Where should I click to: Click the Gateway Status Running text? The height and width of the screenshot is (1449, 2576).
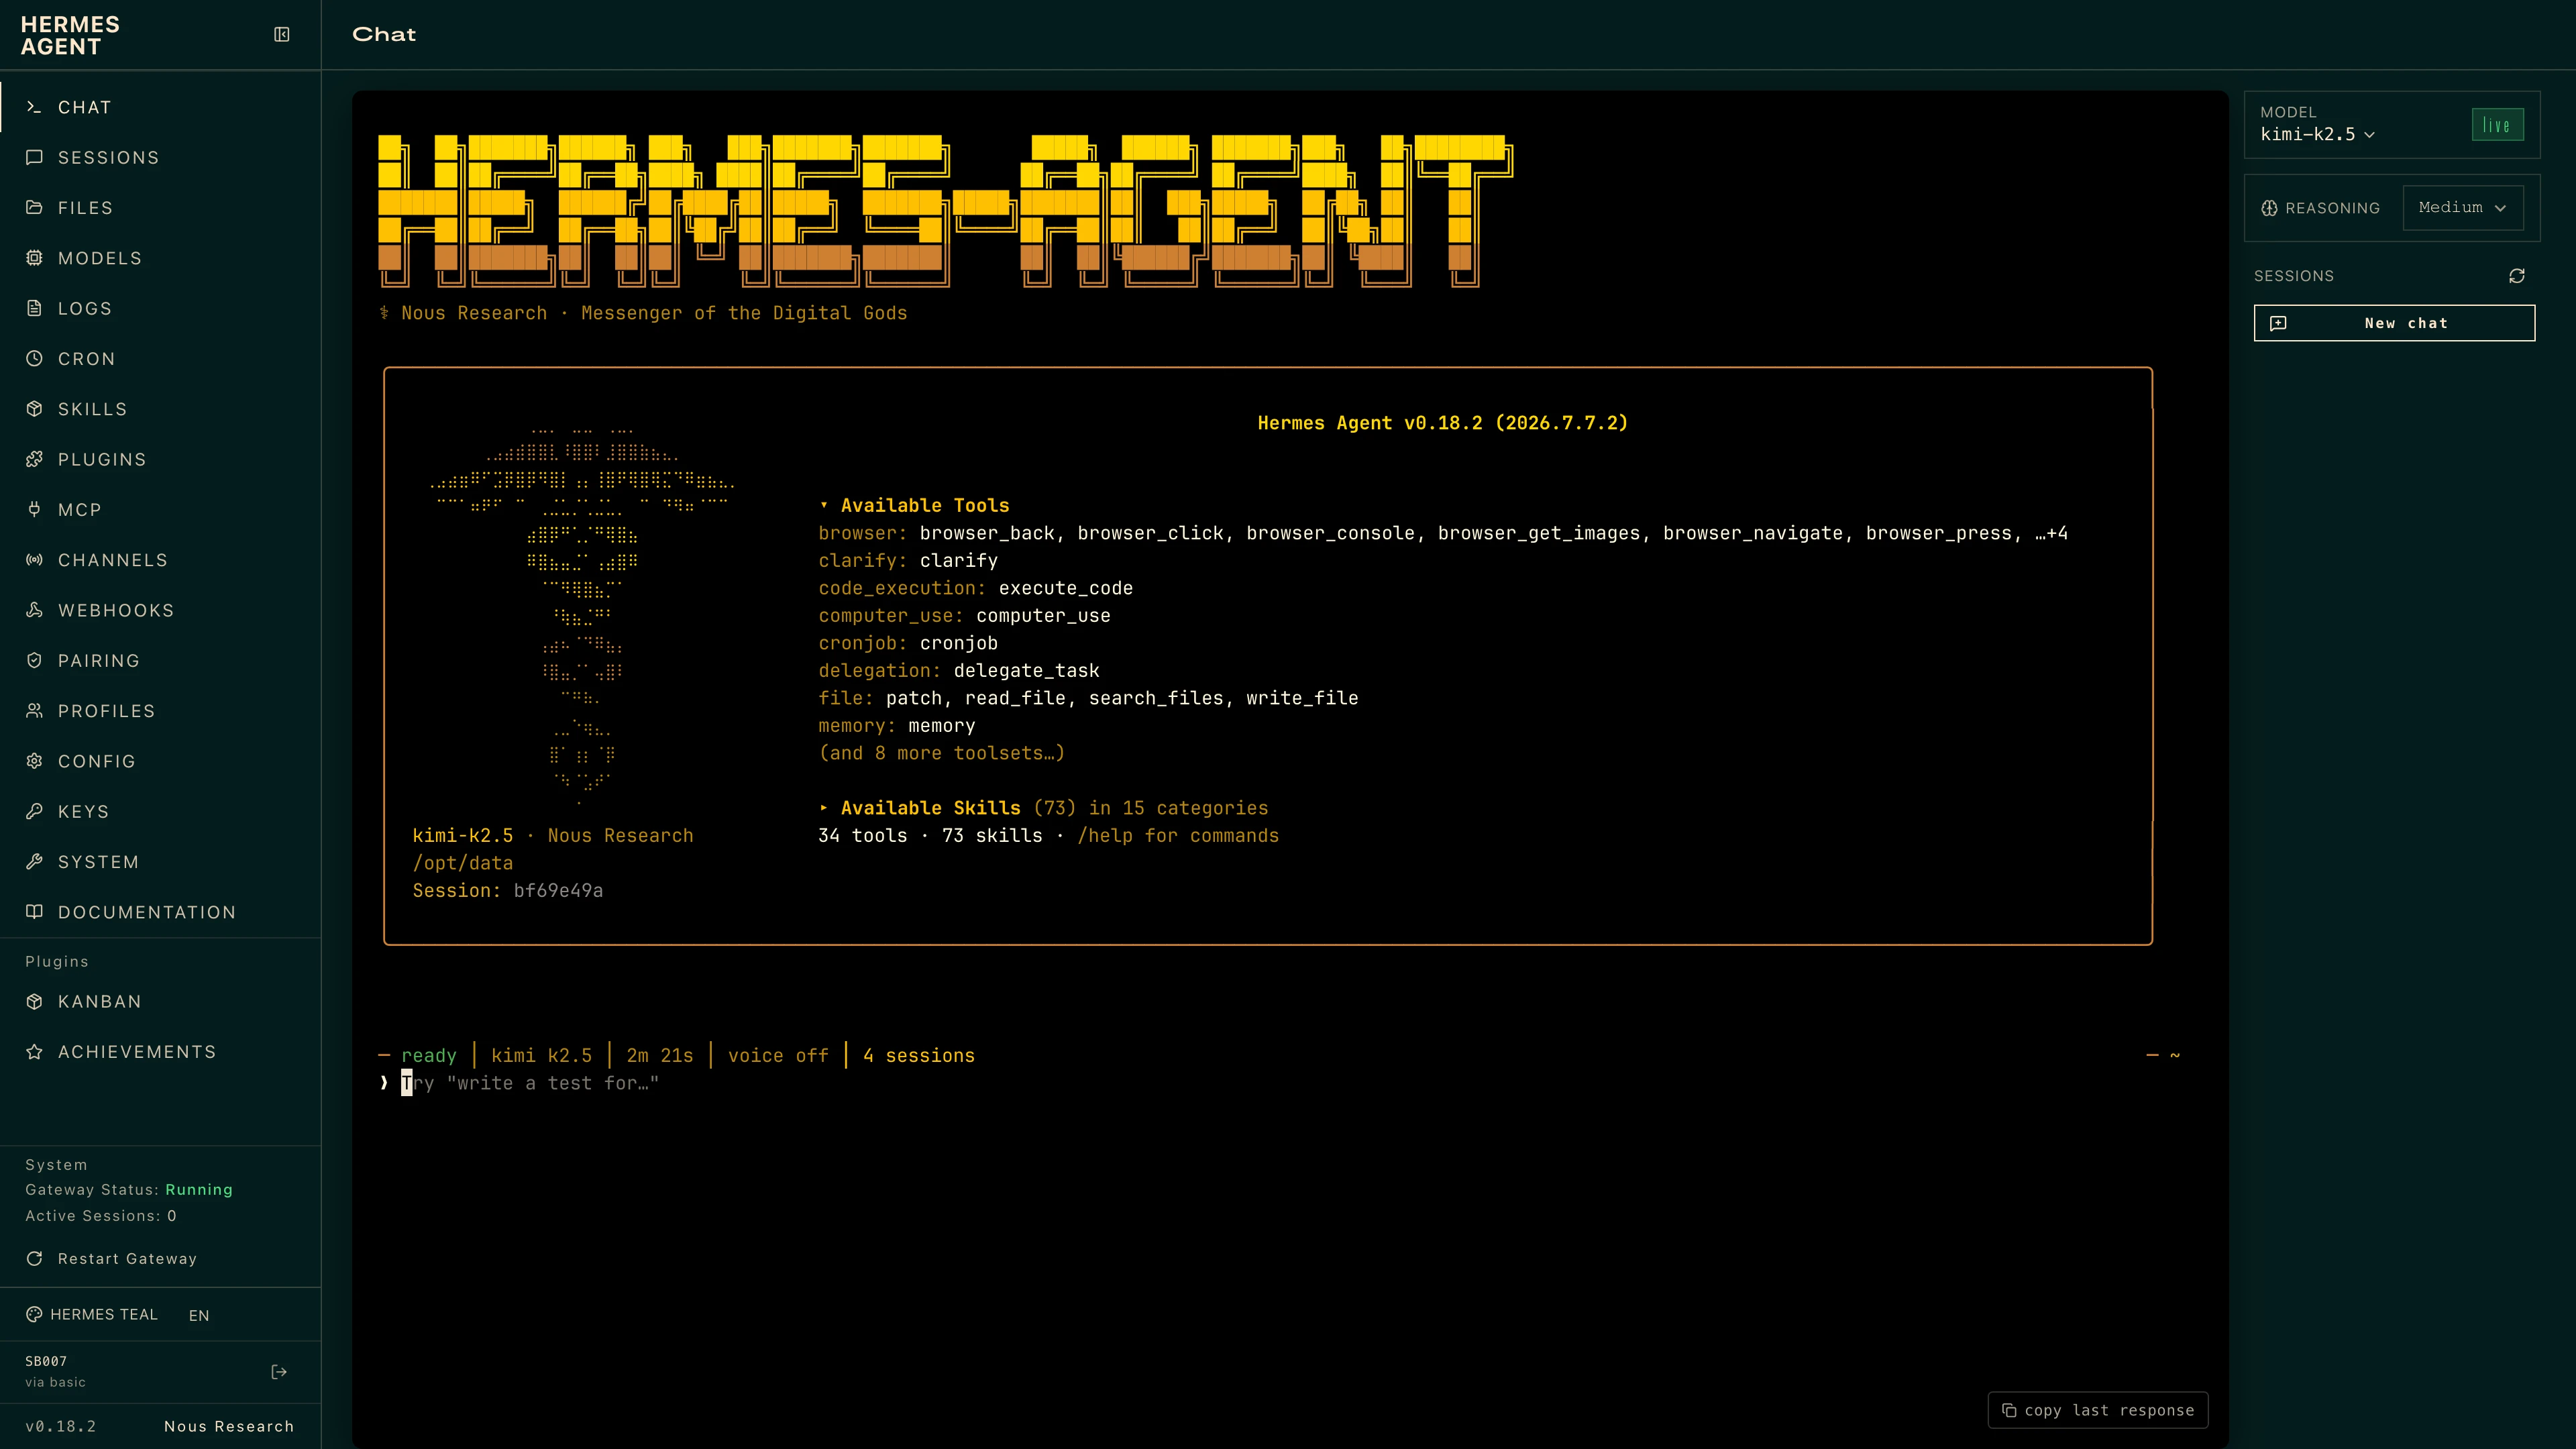point(129,1190)
